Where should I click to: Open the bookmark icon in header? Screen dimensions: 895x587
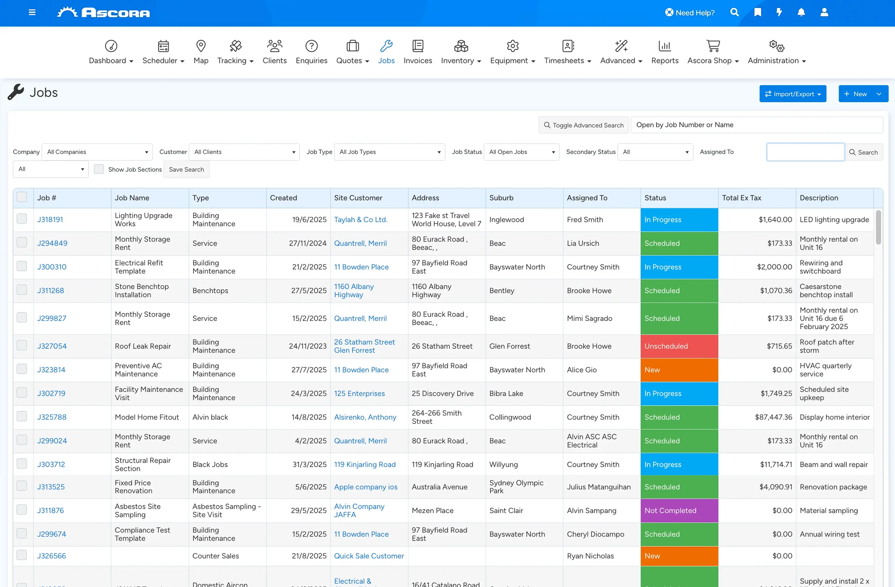pos(757,12)
